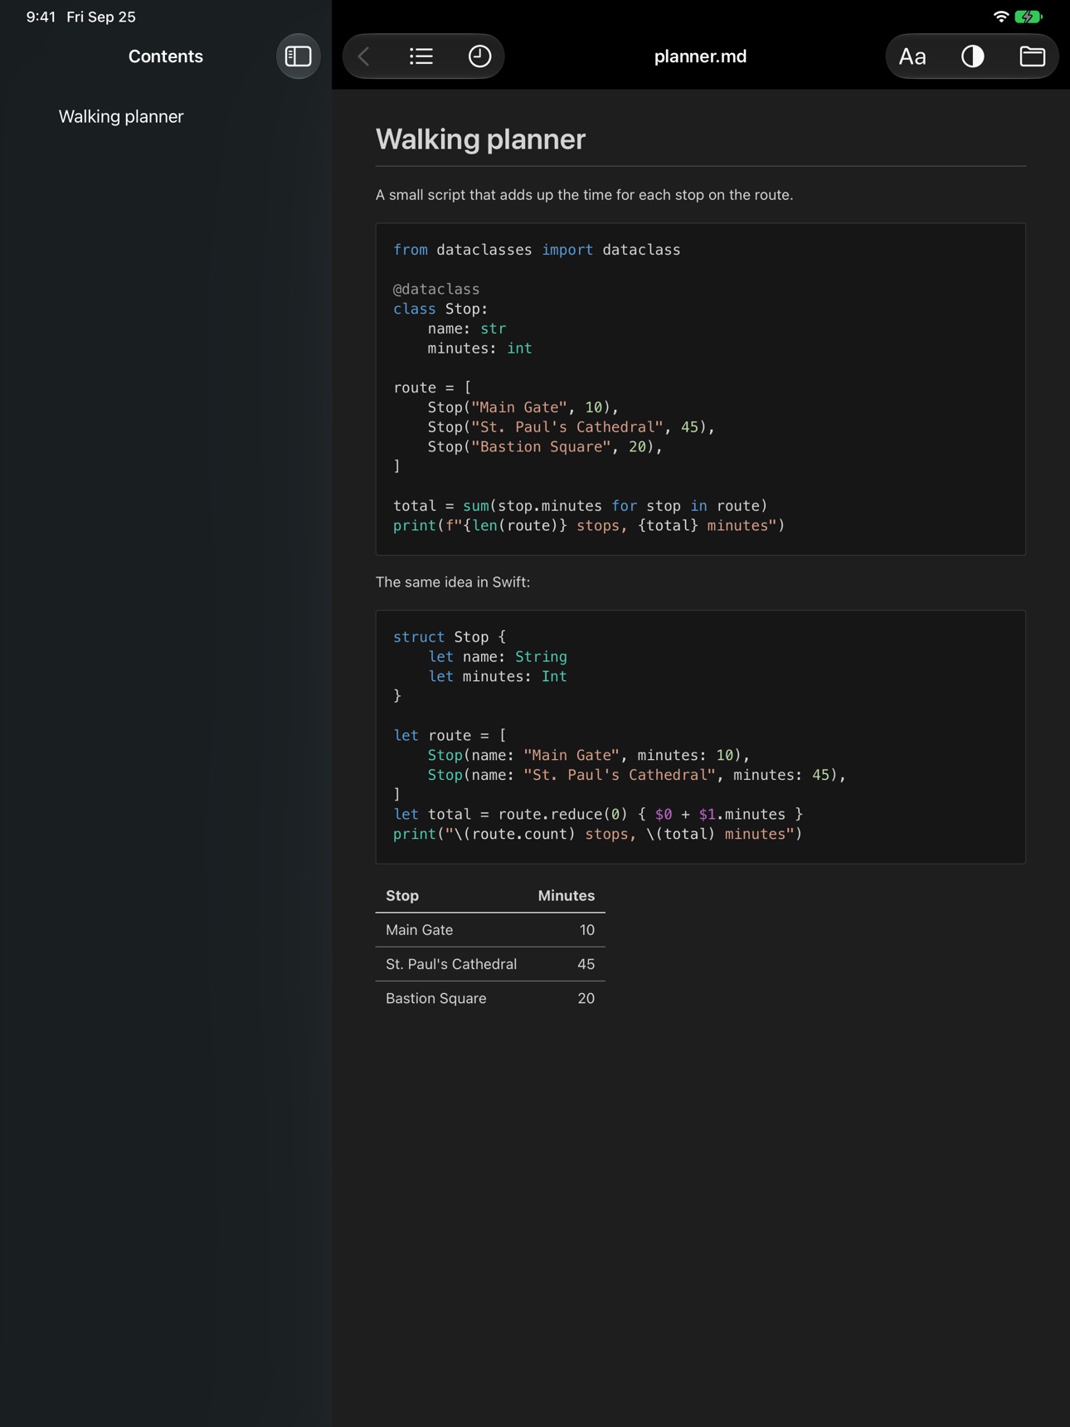Check the Wi-Fi status icon

(1000, 17)
